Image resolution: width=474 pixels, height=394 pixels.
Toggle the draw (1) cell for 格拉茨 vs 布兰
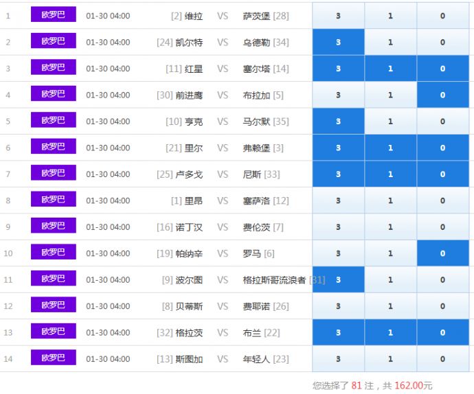390,333
